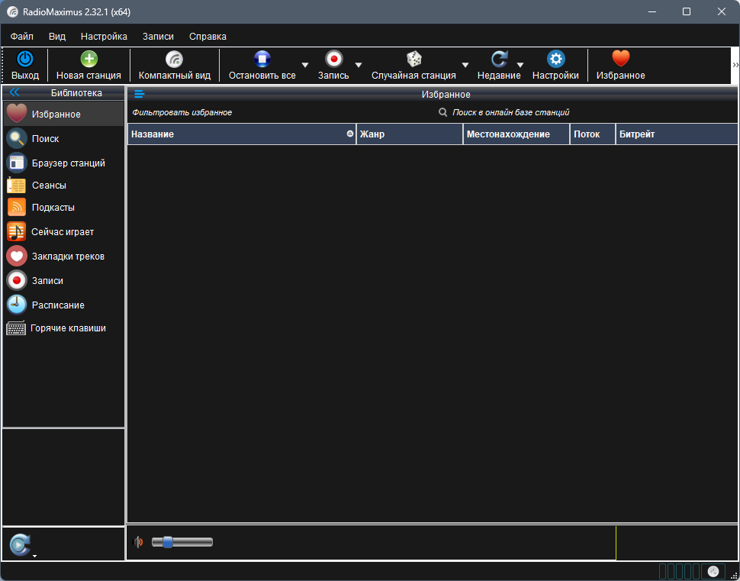Open the Горячие клавиши keyboard icon
The height and width of the screenshot is (581, 740).
(x=15, y=328)
